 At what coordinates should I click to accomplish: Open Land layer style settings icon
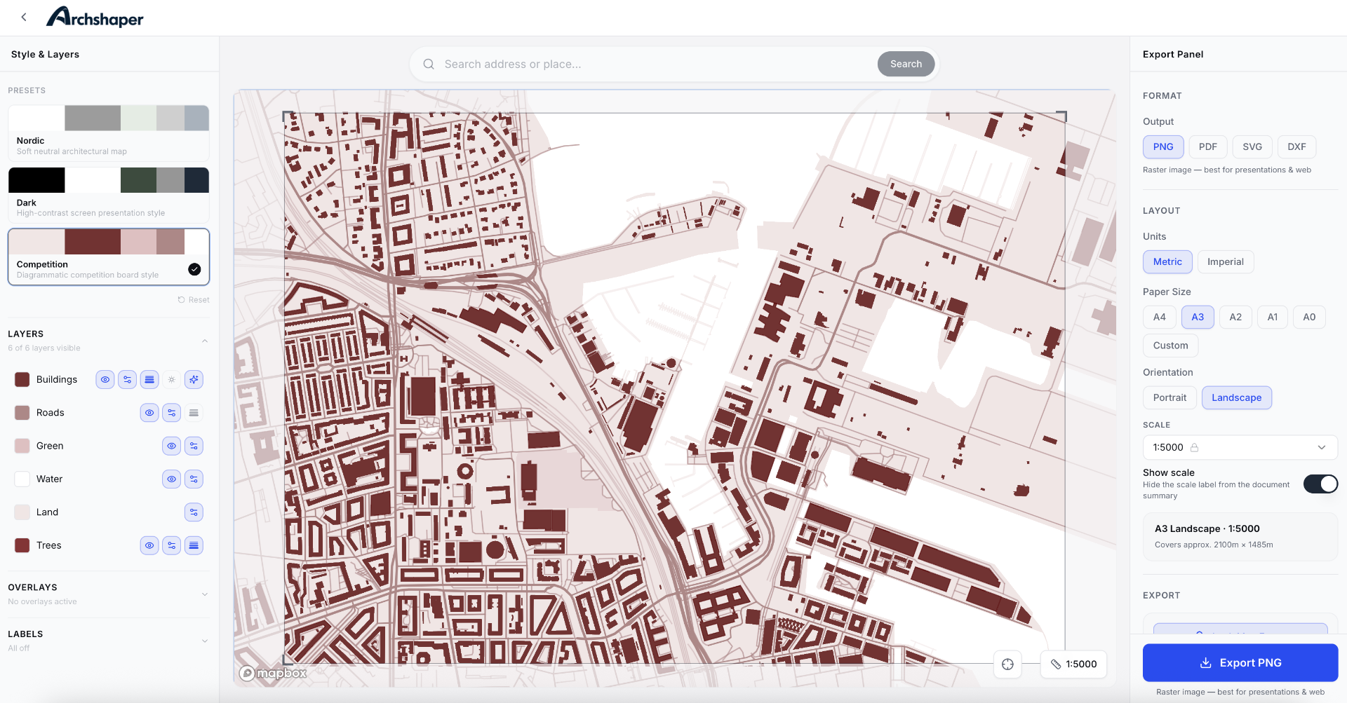194,512
